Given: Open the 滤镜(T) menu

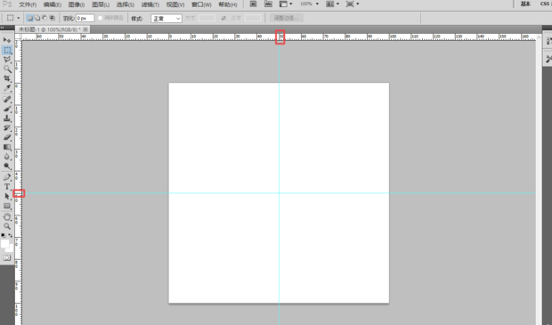Looking at the screenshot, I should click(x=150, y=4).
